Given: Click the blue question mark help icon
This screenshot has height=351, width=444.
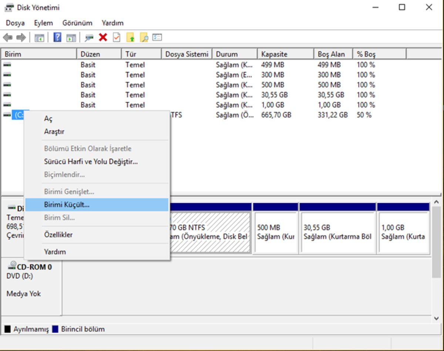Looking at the screenshot, I should pyautogui.click(x=57, y=37).
